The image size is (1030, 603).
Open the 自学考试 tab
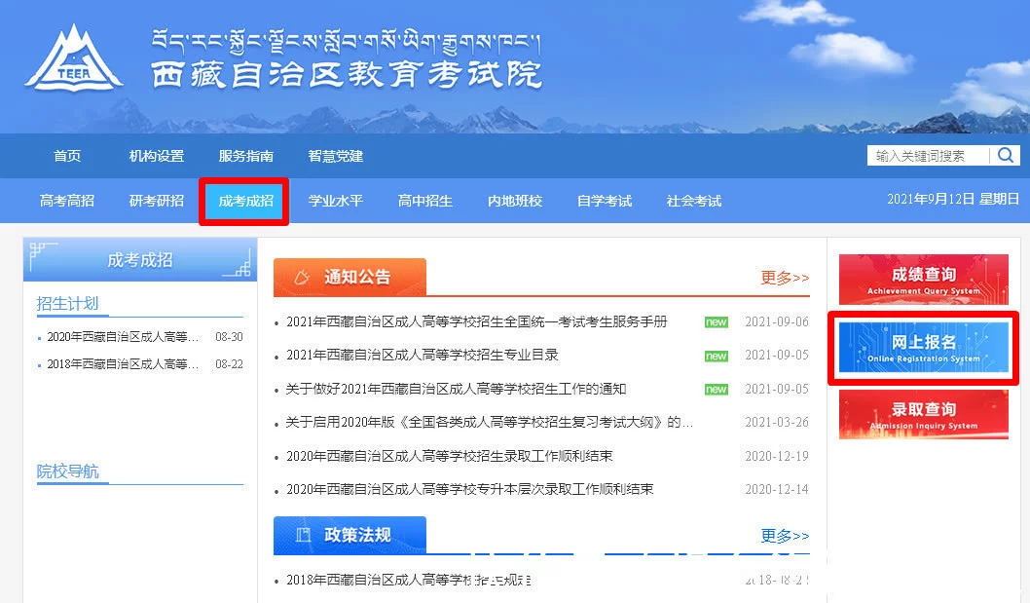(x=604, y=201)
